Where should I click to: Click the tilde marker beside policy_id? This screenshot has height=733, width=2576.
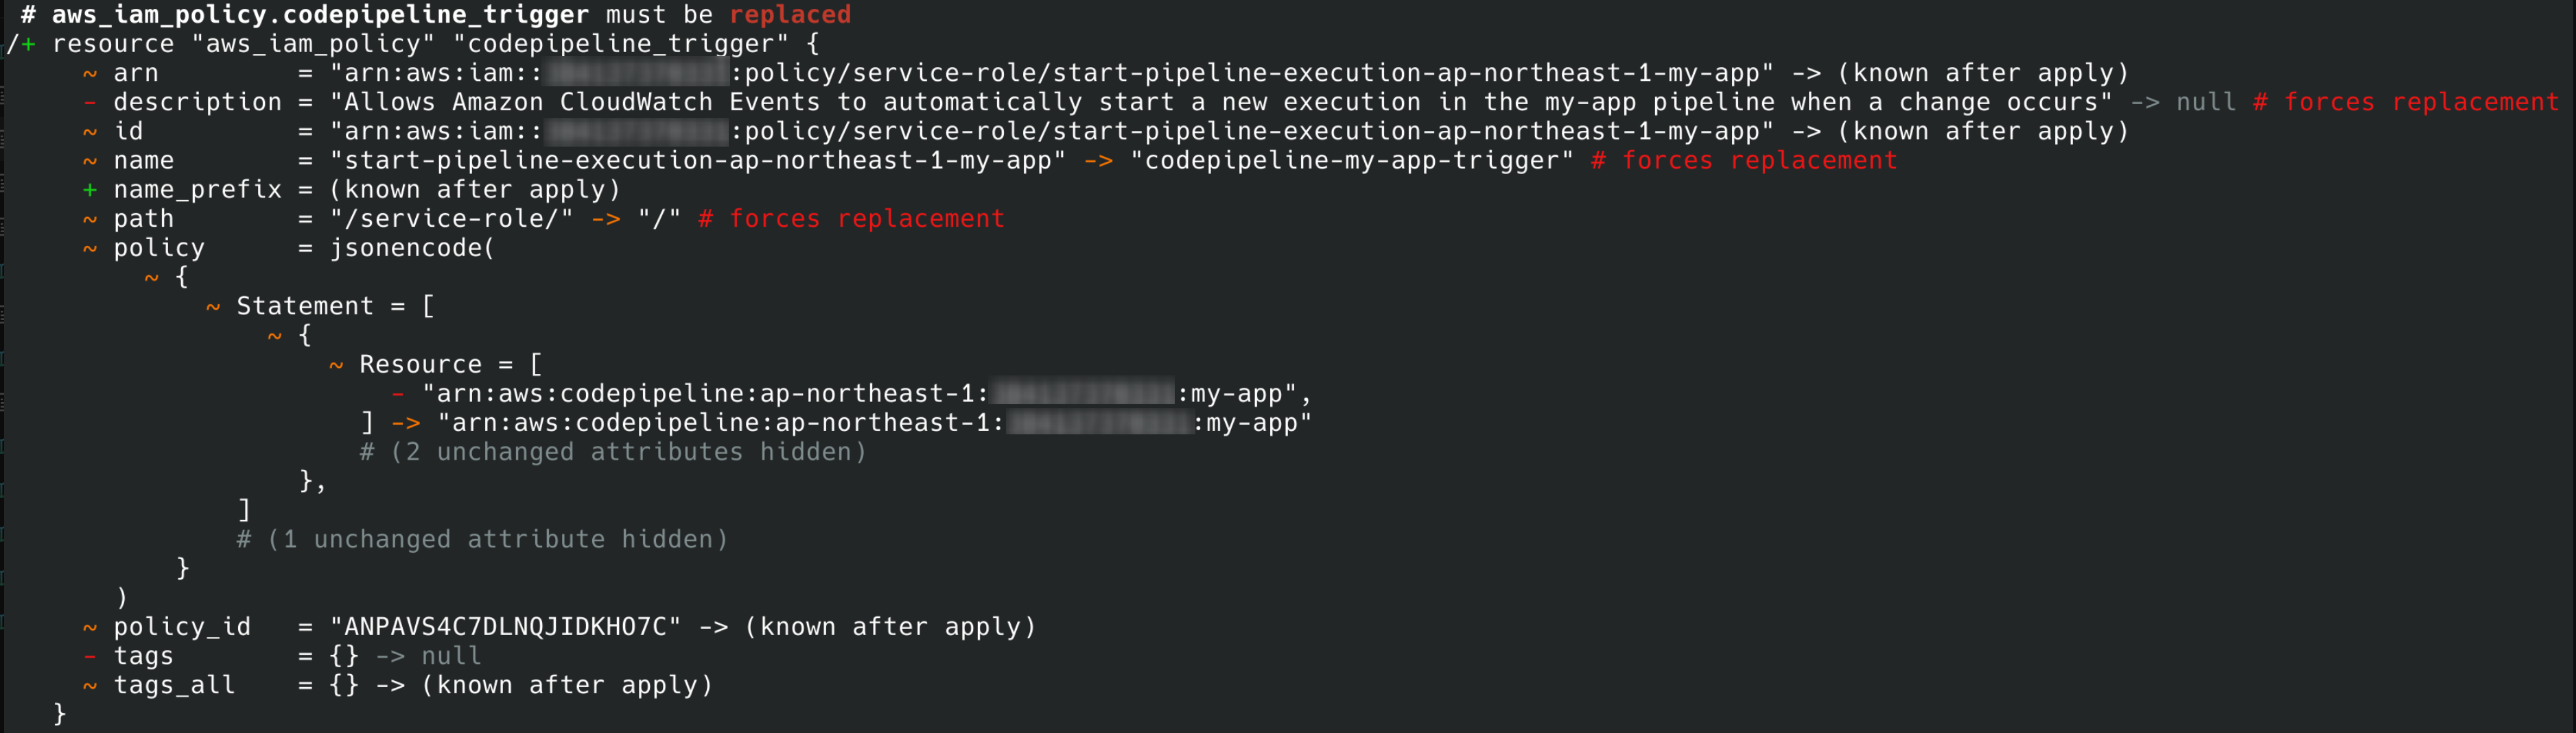pyautogui.click(x=90, y=627)
